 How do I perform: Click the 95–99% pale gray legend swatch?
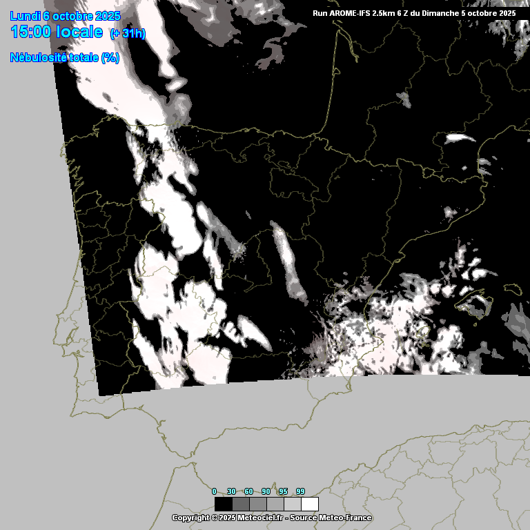click(x=292, y=504)
